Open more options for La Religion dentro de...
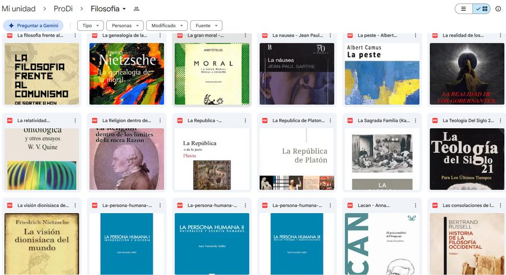This screenshot has width=506, height=275. [x=160, y=120]
